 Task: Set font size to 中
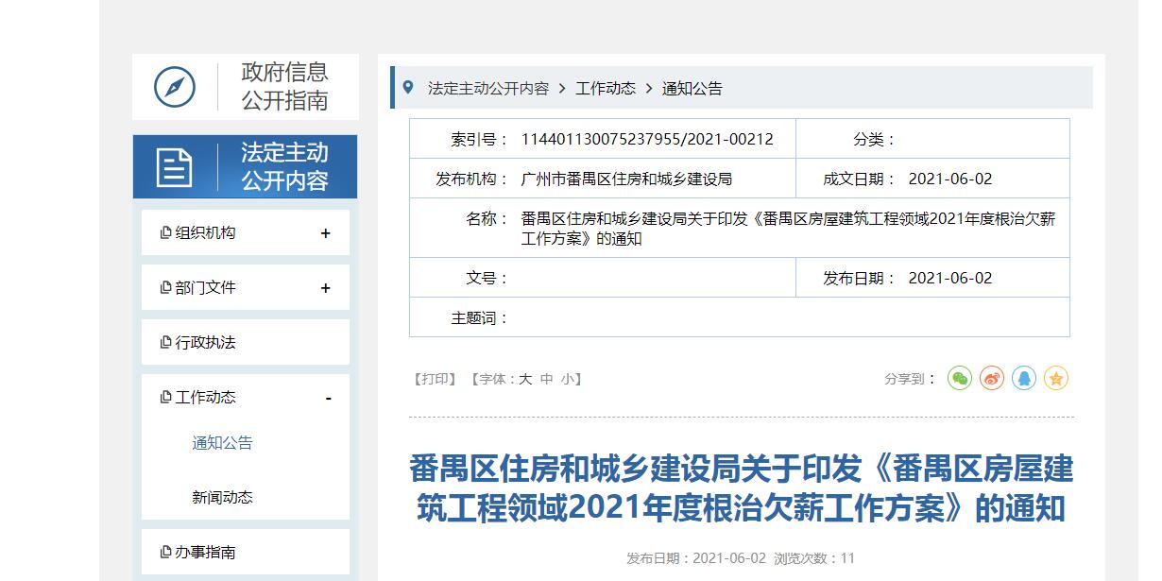(548, 378)
